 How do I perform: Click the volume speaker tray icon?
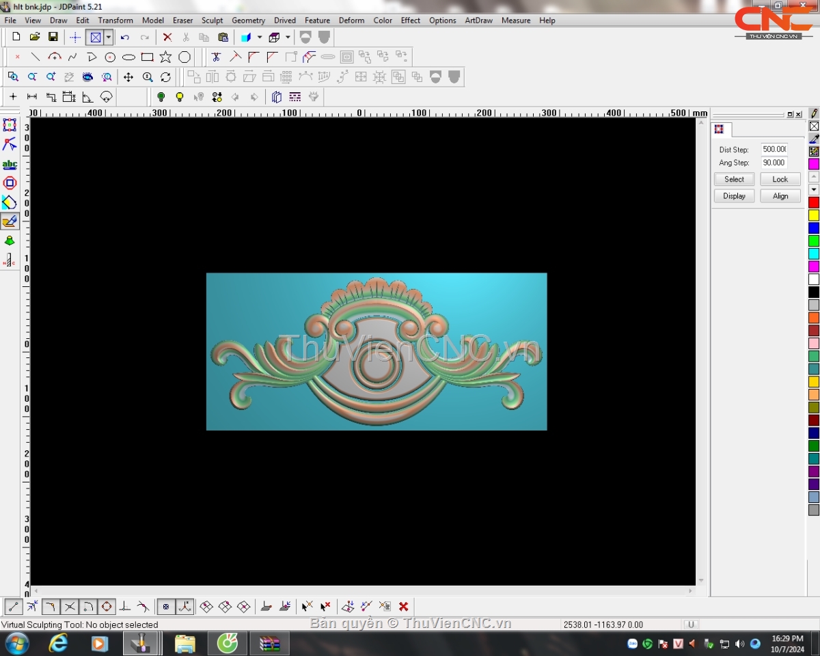pos(739,644)
